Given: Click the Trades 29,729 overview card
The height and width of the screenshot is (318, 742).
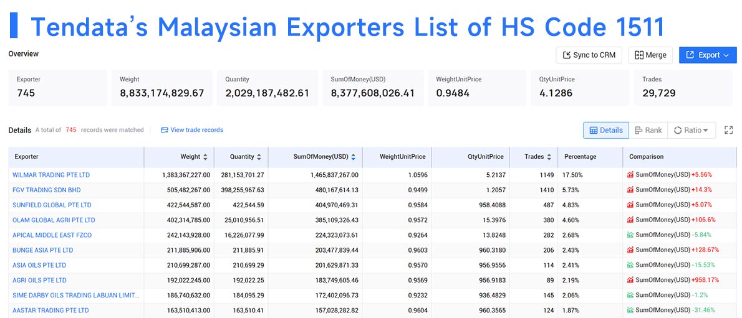Looking at the screenshot, I should [x=683, y=87].
